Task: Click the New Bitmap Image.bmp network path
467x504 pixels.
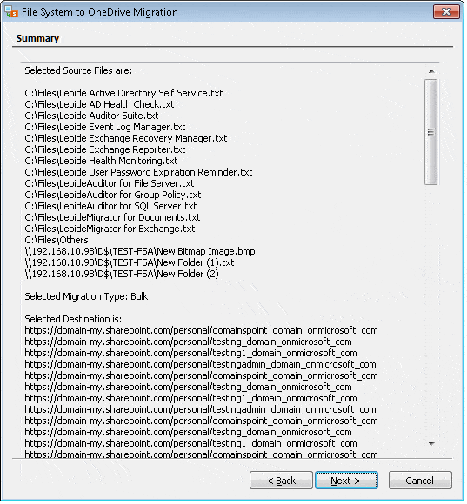Action: (140, 251)
